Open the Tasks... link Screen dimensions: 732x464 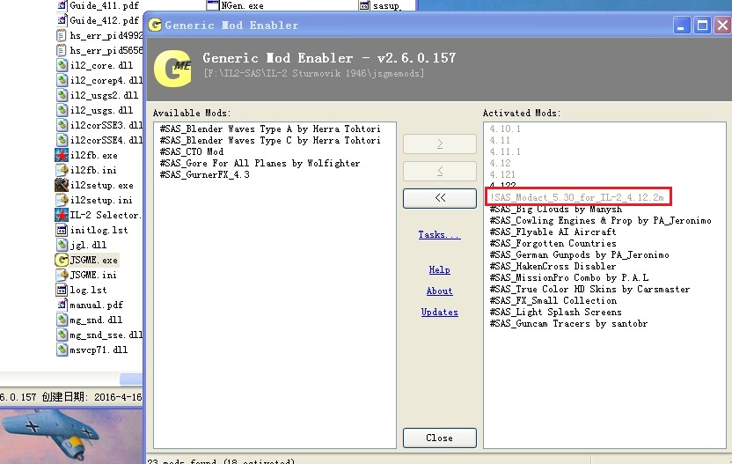pyautogui.click(x=439, y=234)
